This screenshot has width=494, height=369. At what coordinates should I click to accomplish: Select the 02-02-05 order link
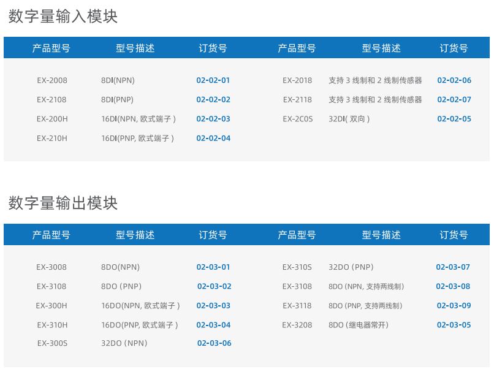coord(454,119)
